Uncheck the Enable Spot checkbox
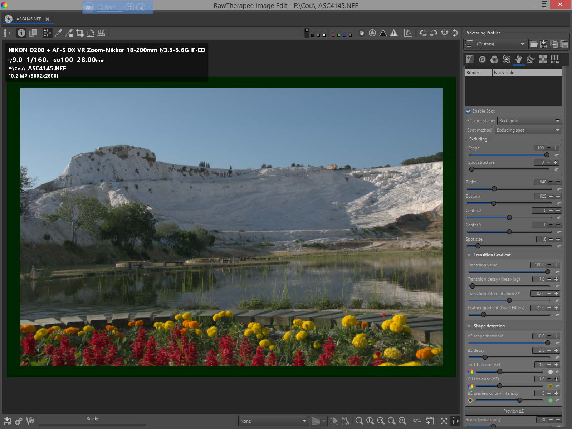 [469, 111]
